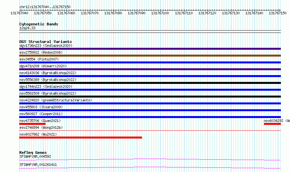Select the thin red esv2746894 line
Viewport: 290px width, 172px height.
tap(150, 130)
